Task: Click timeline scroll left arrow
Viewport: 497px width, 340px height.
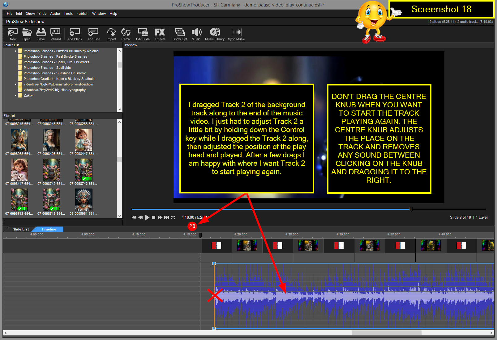Action: 6,333
